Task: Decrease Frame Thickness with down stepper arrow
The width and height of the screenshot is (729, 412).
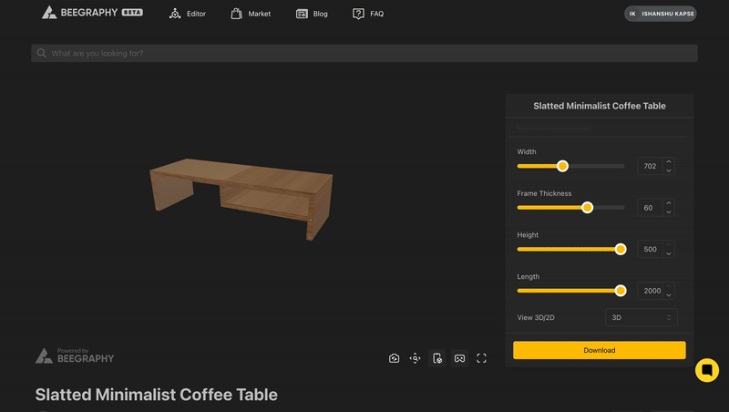Action: (669, 212)
